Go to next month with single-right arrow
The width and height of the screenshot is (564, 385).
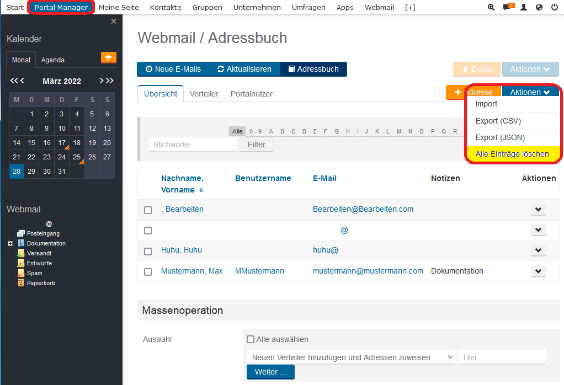(101, 81)
